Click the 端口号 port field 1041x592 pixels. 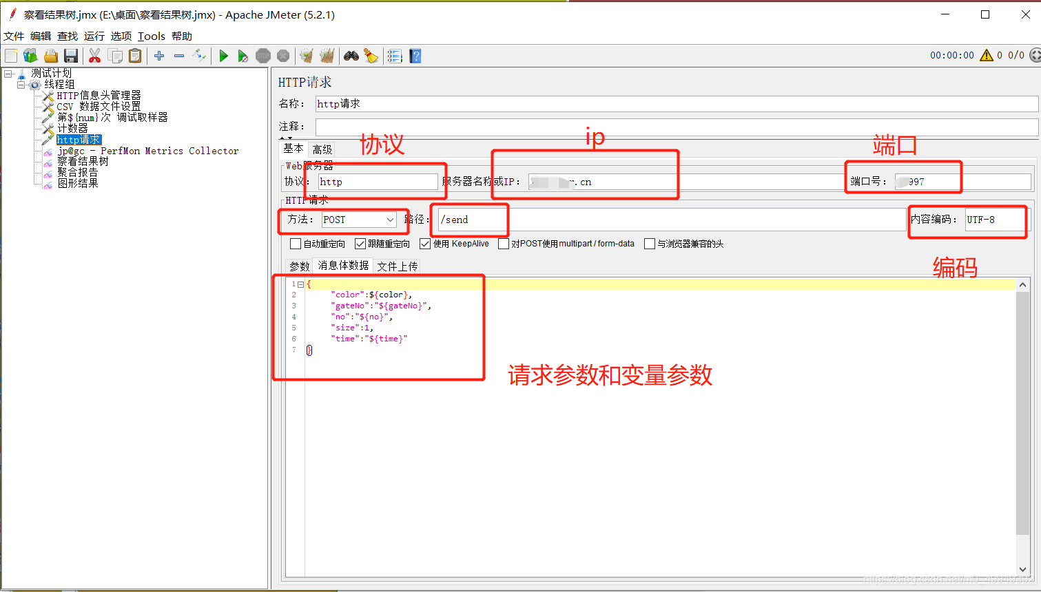point(962,182)
